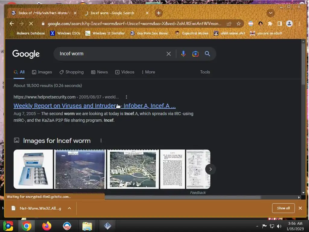Click the share page icon in address bar
Image resolution: width=309 pixels, height=232 pixels.
click(229, 24)
